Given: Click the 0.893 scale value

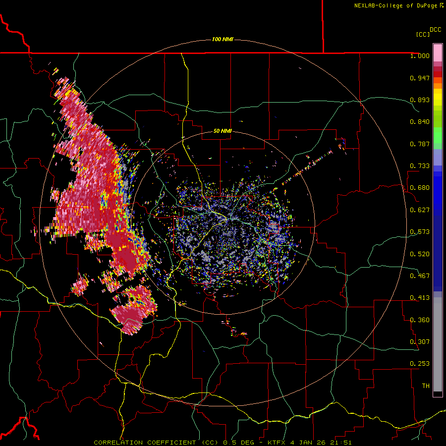Looking at the screenshot, I should point(420,100).
